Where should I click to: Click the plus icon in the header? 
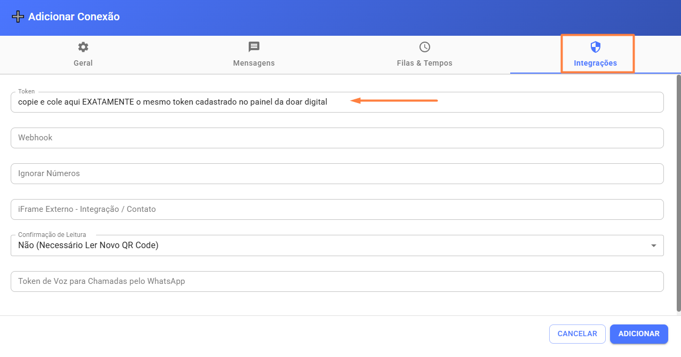point(18,17)
